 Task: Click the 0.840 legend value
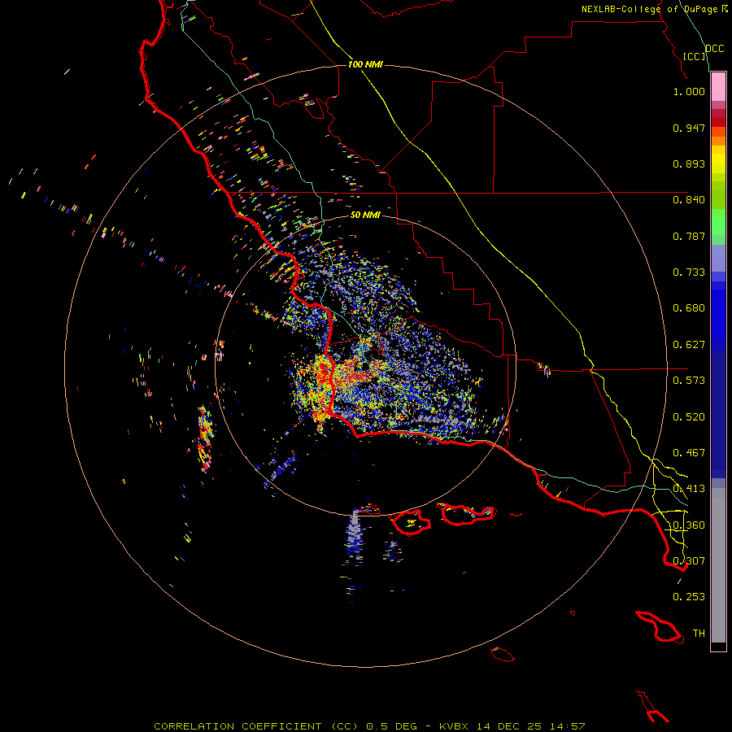[x=689, y=200]
